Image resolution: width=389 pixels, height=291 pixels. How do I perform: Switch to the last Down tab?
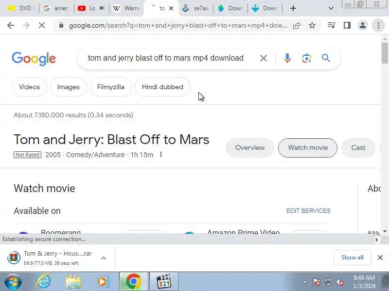click(x=265, y=8)
